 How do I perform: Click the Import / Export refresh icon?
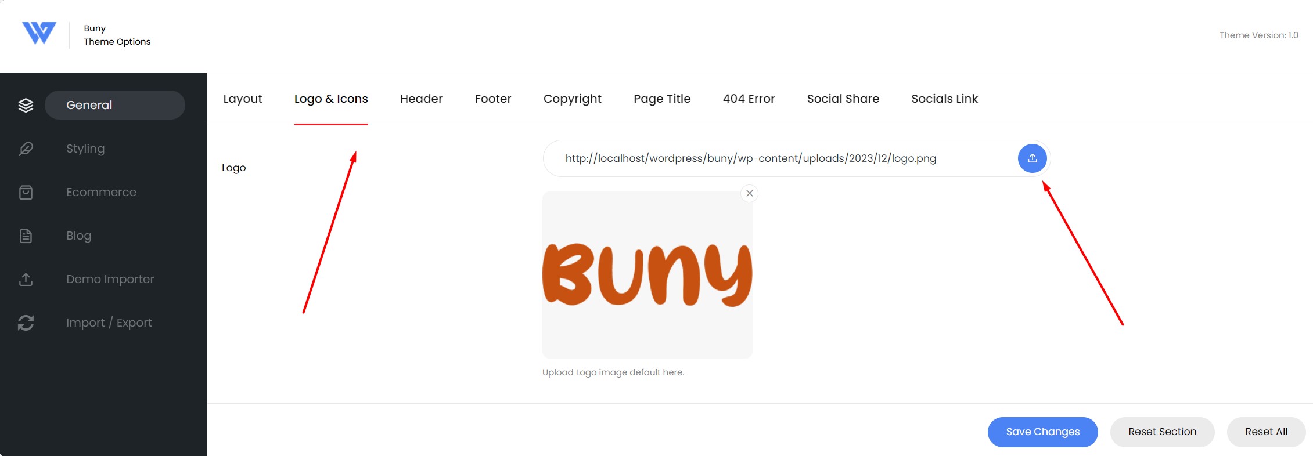(x=26, y=323)
